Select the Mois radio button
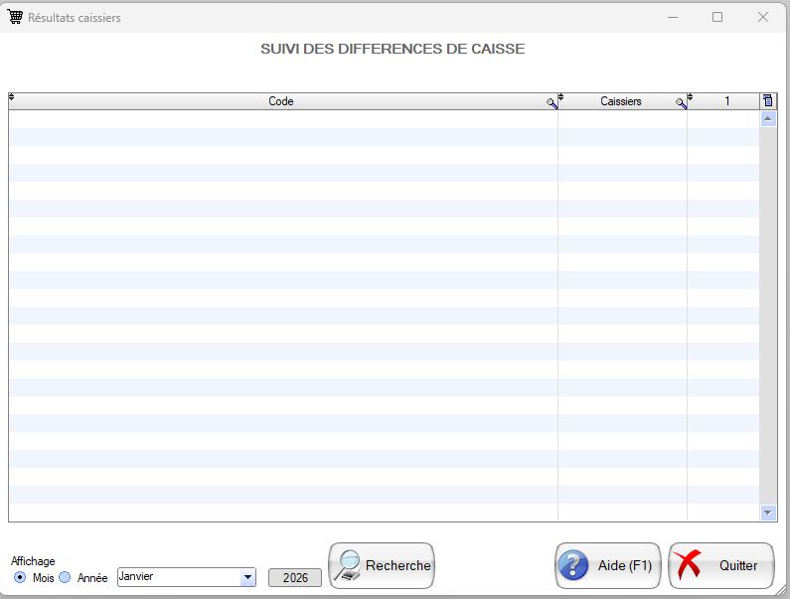The height and width of the screenshot is (599, 790). coord(20,577)
